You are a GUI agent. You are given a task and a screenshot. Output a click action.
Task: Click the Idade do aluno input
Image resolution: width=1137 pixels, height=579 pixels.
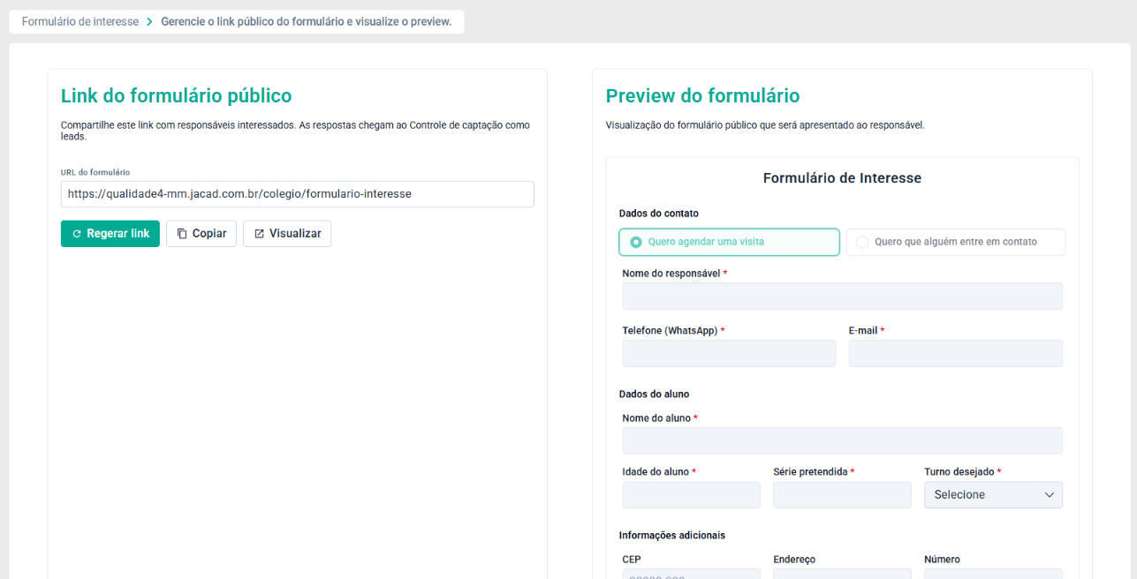(692, 495)
